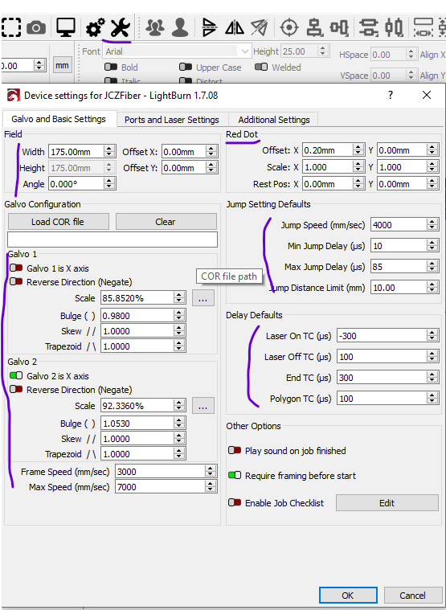Screen dimensions: 446x610
Task: Open the Preview monitor icon
Action: tap(66, 27)
